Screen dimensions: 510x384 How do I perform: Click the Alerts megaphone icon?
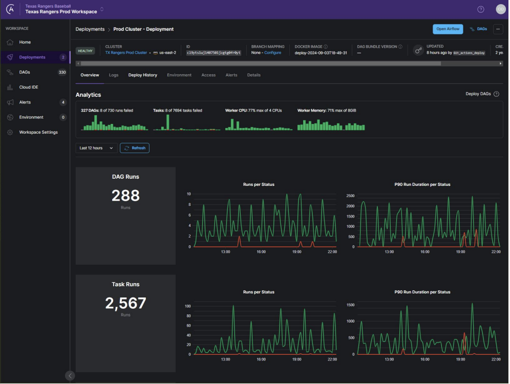[10, 102]
